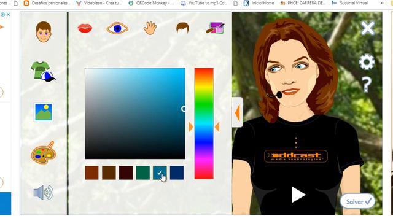Open the gear settings on the avatar
The width and height of the screenshot is (393, 221).
pyautogui.click(x=367, y=61)
